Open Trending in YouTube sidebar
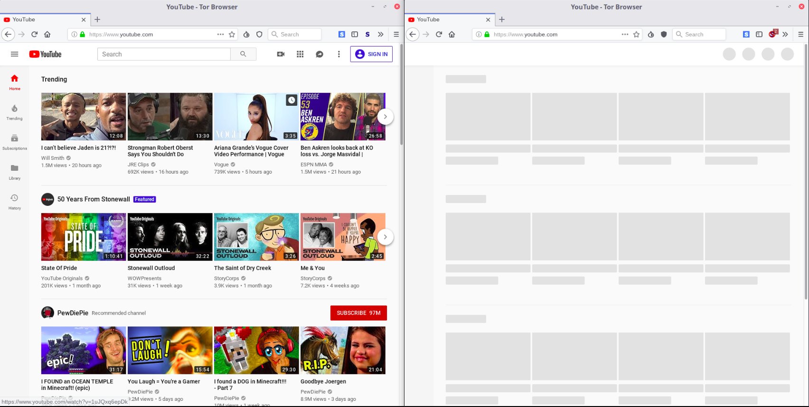This screenshot has width=809, height=407. [15, 112]
